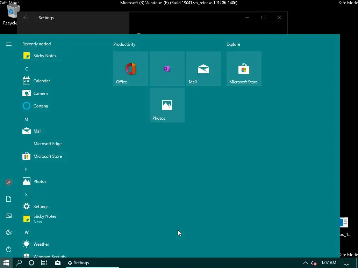Close the Settings window

click(x=279, y=17)
